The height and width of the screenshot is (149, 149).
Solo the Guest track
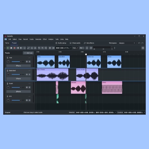[30, 87]
